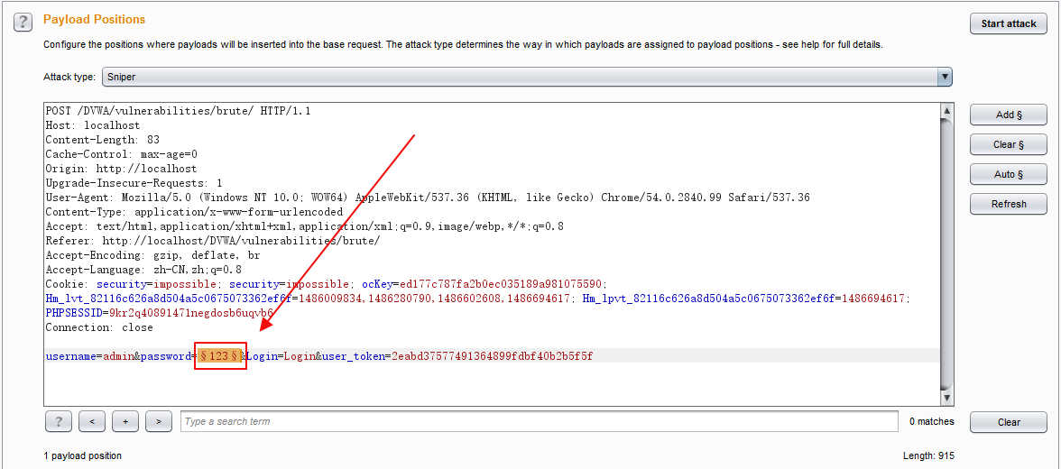Click the Content-Length: 83 header
This screenshot has width=1061, height=469.
pos(102,140)
